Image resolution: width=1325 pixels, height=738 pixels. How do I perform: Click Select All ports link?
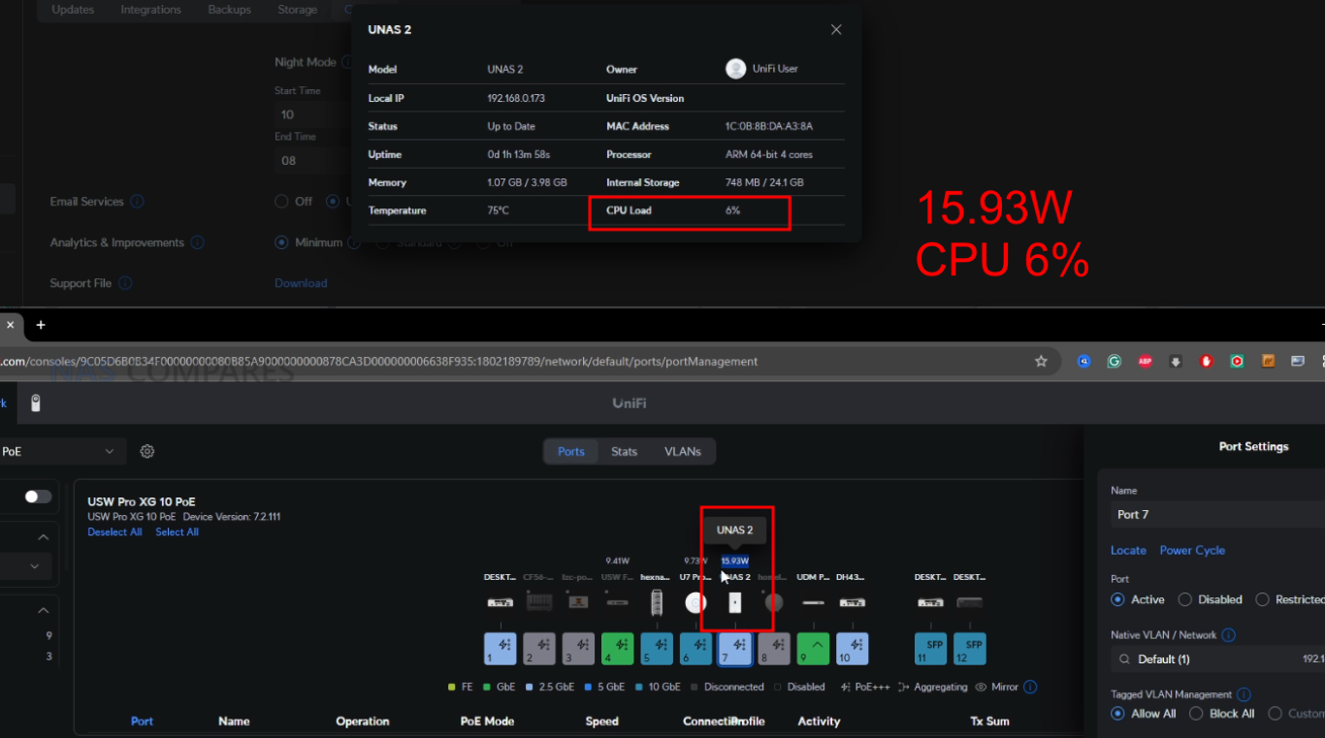[x=178, y=532]
